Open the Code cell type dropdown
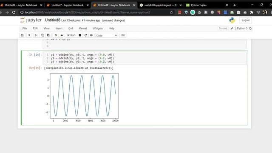 (107, 35)
